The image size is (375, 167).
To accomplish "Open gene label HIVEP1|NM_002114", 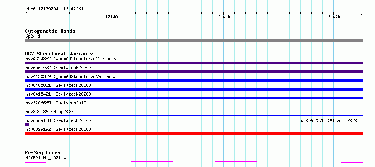I will (46, 158).
